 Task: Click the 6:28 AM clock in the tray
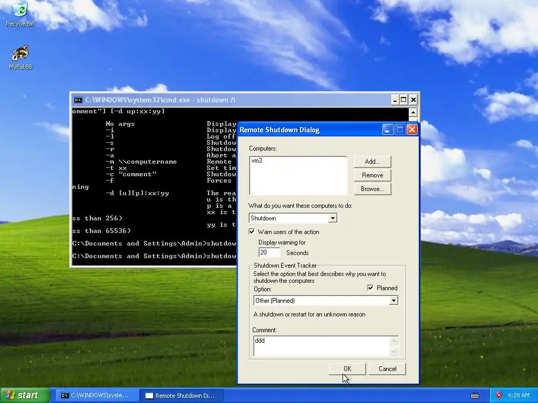click(519, 395)
